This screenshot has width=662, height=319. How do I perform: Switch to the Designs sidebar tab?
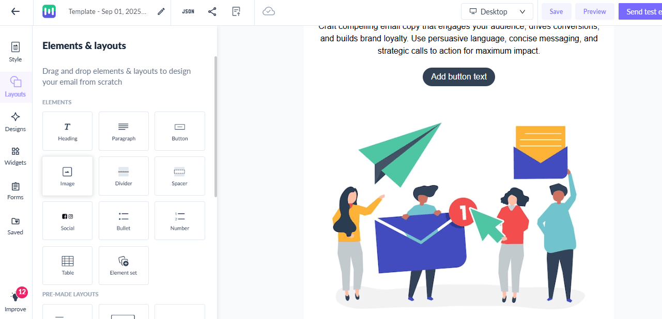tap(16, 122)
